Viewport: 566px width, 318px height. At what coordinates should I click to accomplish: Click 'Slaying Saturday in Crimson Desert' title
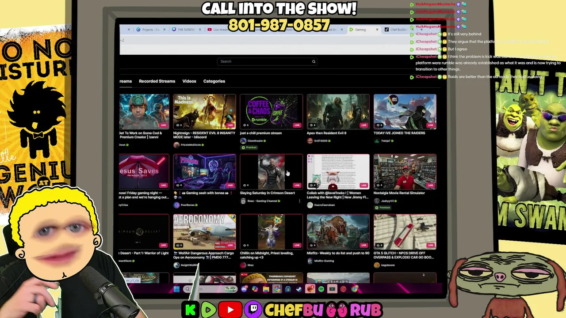tap(268, 193)
